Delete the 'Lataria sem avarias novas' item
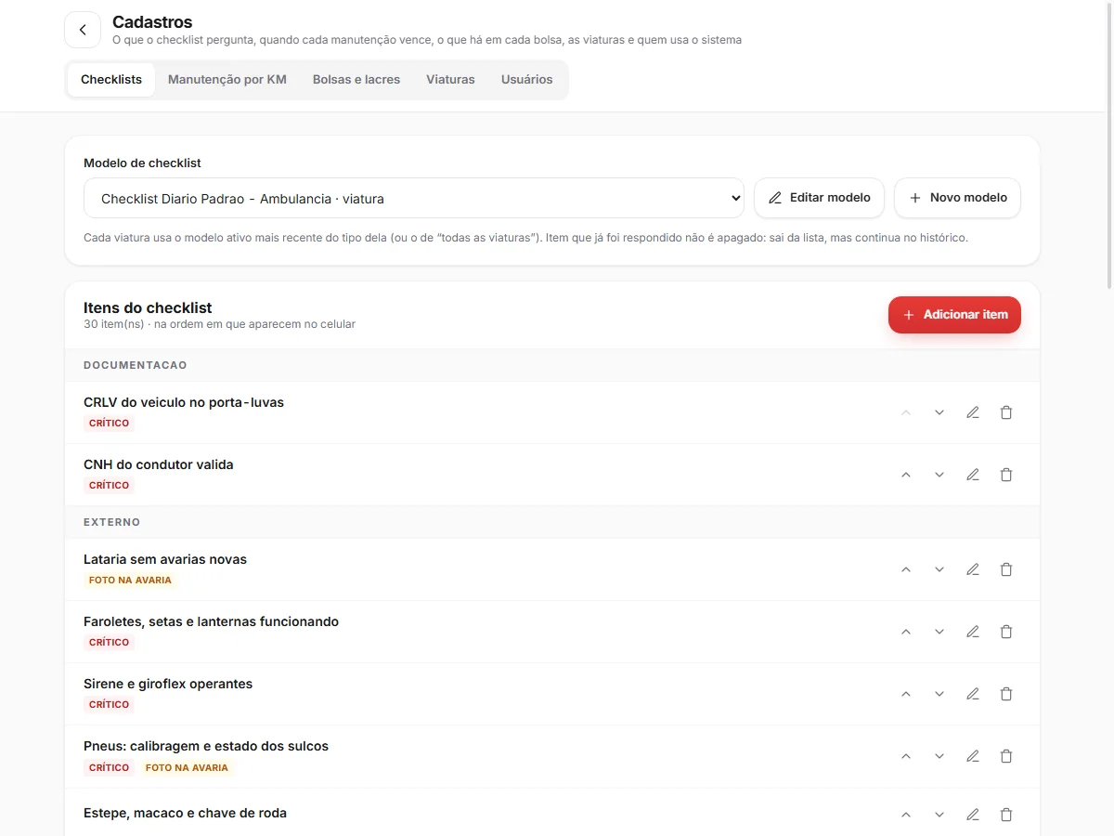 (1006, 569)
